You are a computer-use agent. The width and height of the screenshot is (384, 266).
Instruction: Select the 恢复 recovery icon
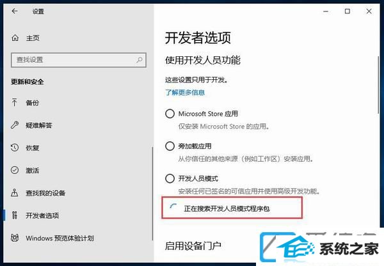pyautogui.click(x=15, y=148)
